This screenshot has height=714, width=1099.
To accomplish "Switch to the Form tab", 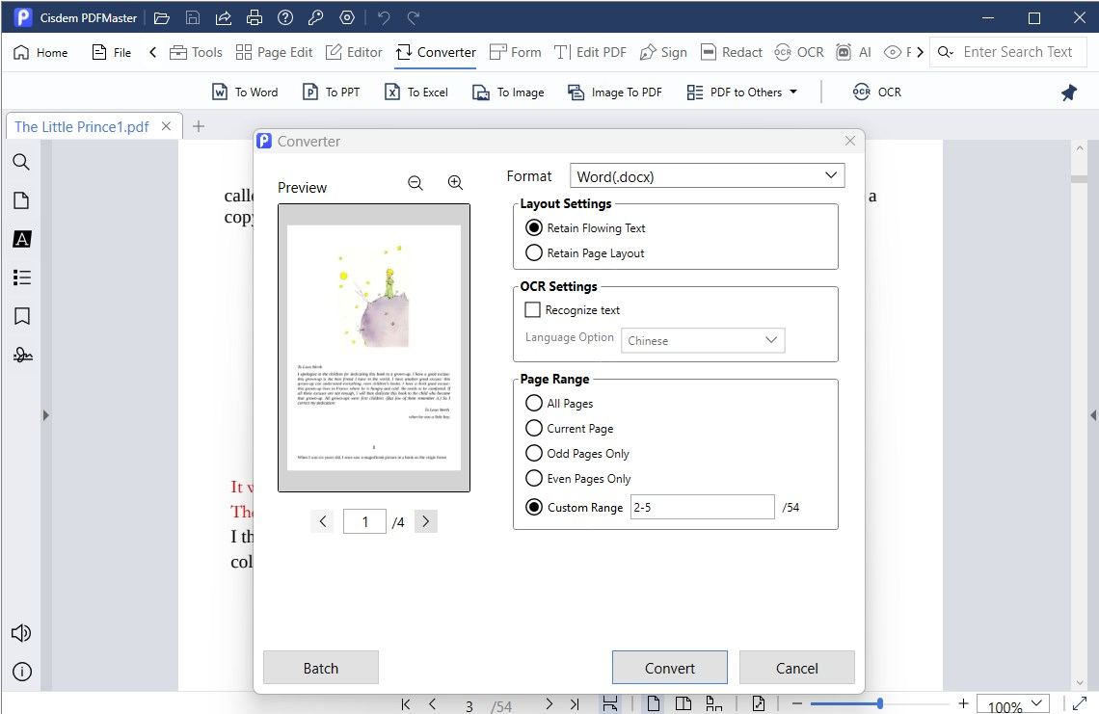I will 515,53.
